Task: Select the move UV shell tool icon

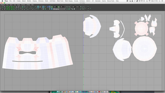Action: [4, 7]
